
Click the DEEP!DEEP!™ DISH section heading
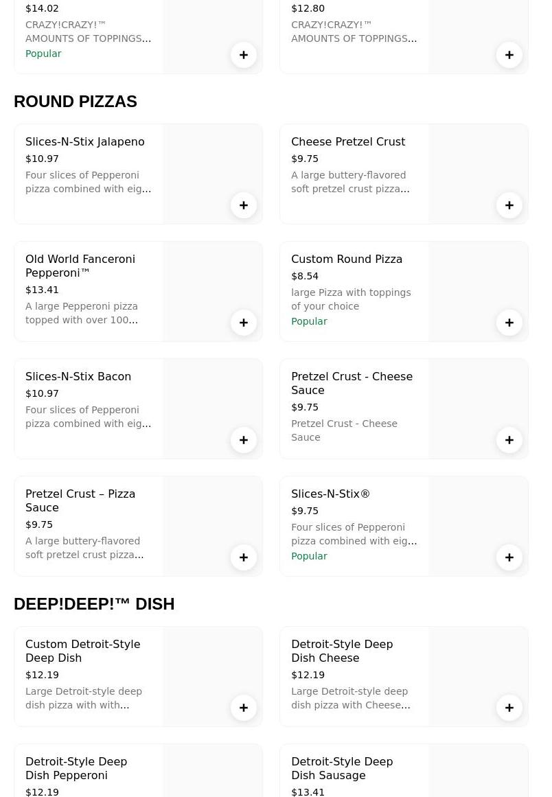[94, 604]
